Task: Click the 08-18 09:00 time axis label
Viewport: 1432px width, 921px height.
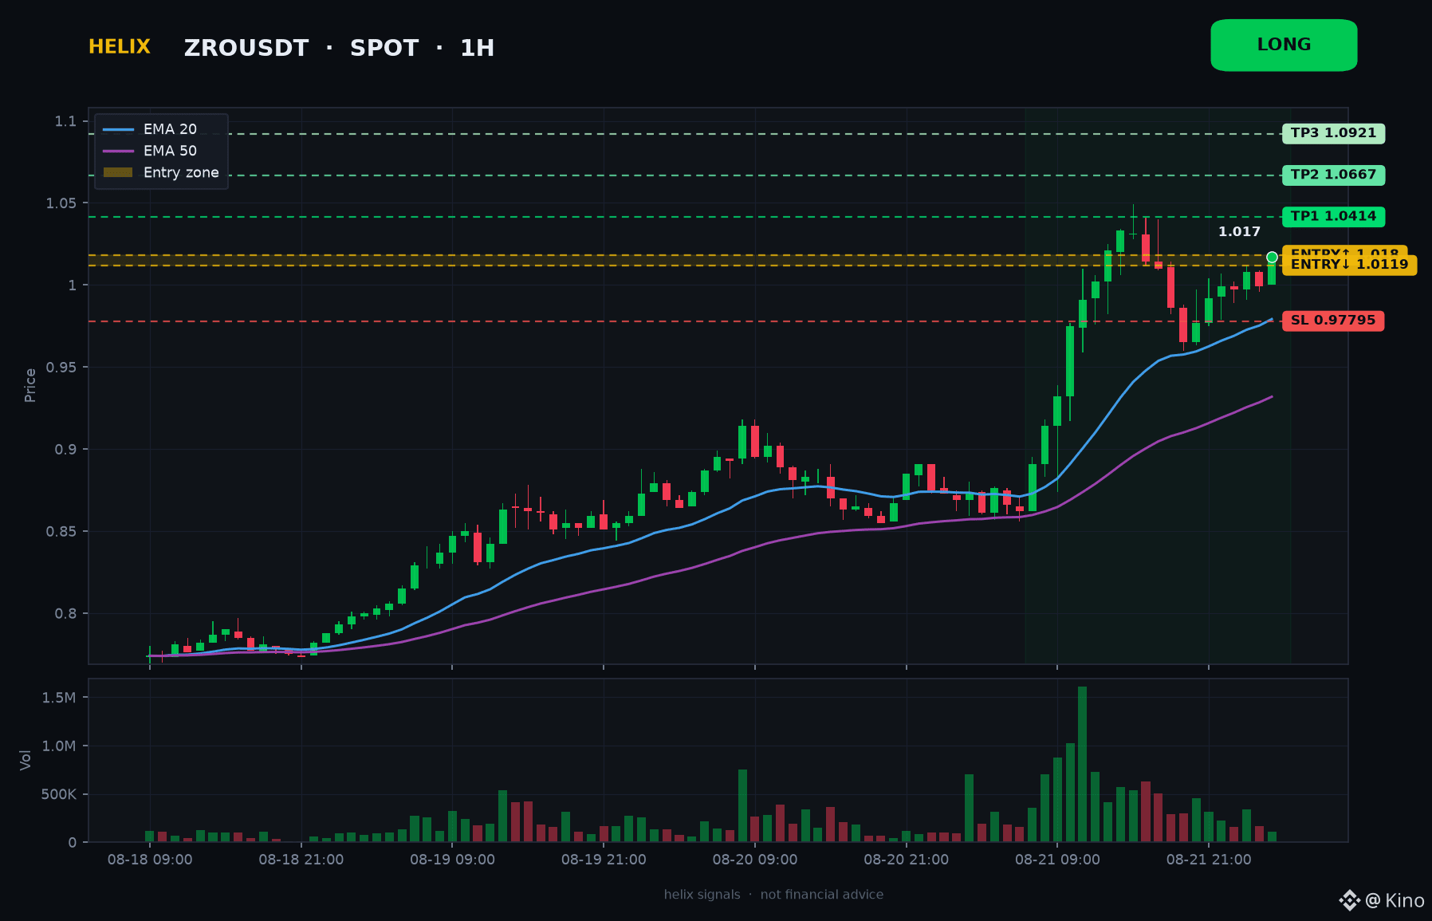Action: point(150,860)
